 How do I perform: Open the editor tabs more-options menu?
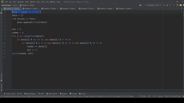[181, 9]
